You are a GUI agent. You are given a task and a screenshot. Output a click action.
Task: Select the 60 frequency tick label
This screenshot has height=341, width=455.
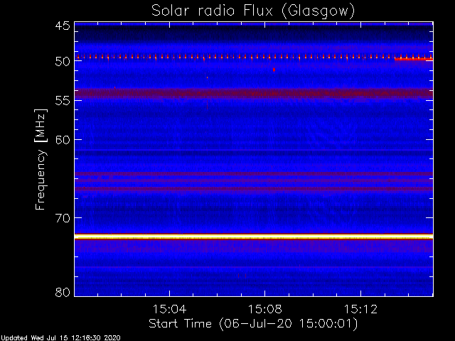pyautogui.click(x=63, y=139)
